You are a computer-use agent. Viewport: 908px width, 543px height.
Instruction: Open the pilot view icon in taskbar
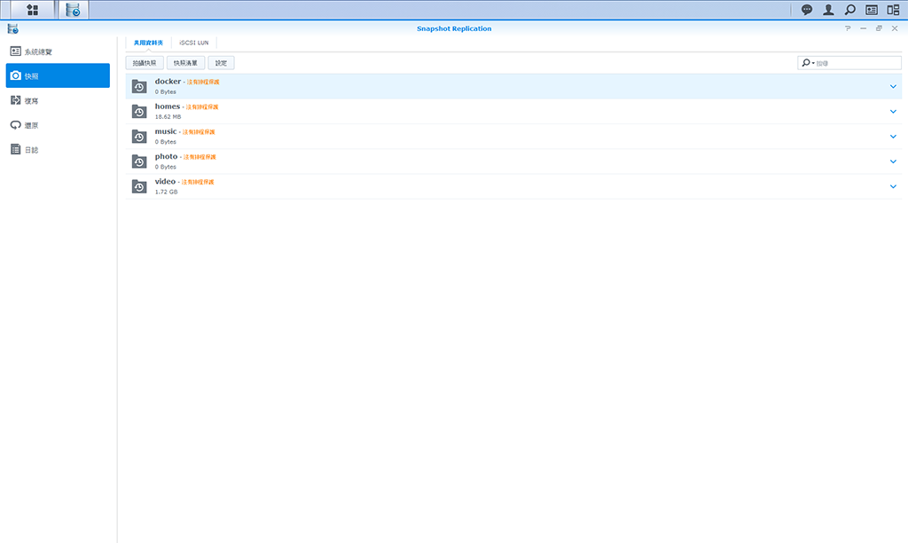(894, 10)
